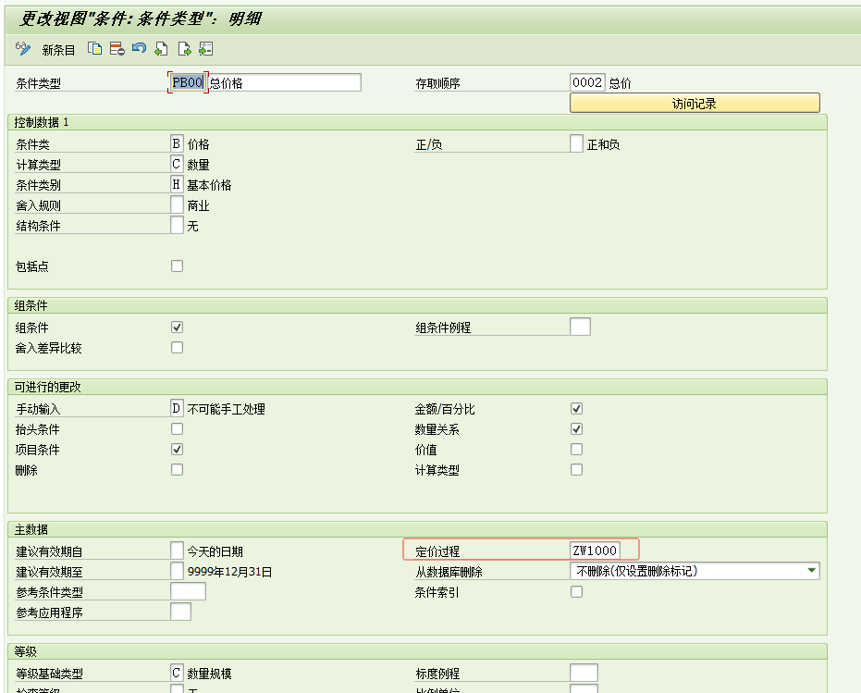
Task: Click the 手动输入 field with value D
Action: (177, 408)
